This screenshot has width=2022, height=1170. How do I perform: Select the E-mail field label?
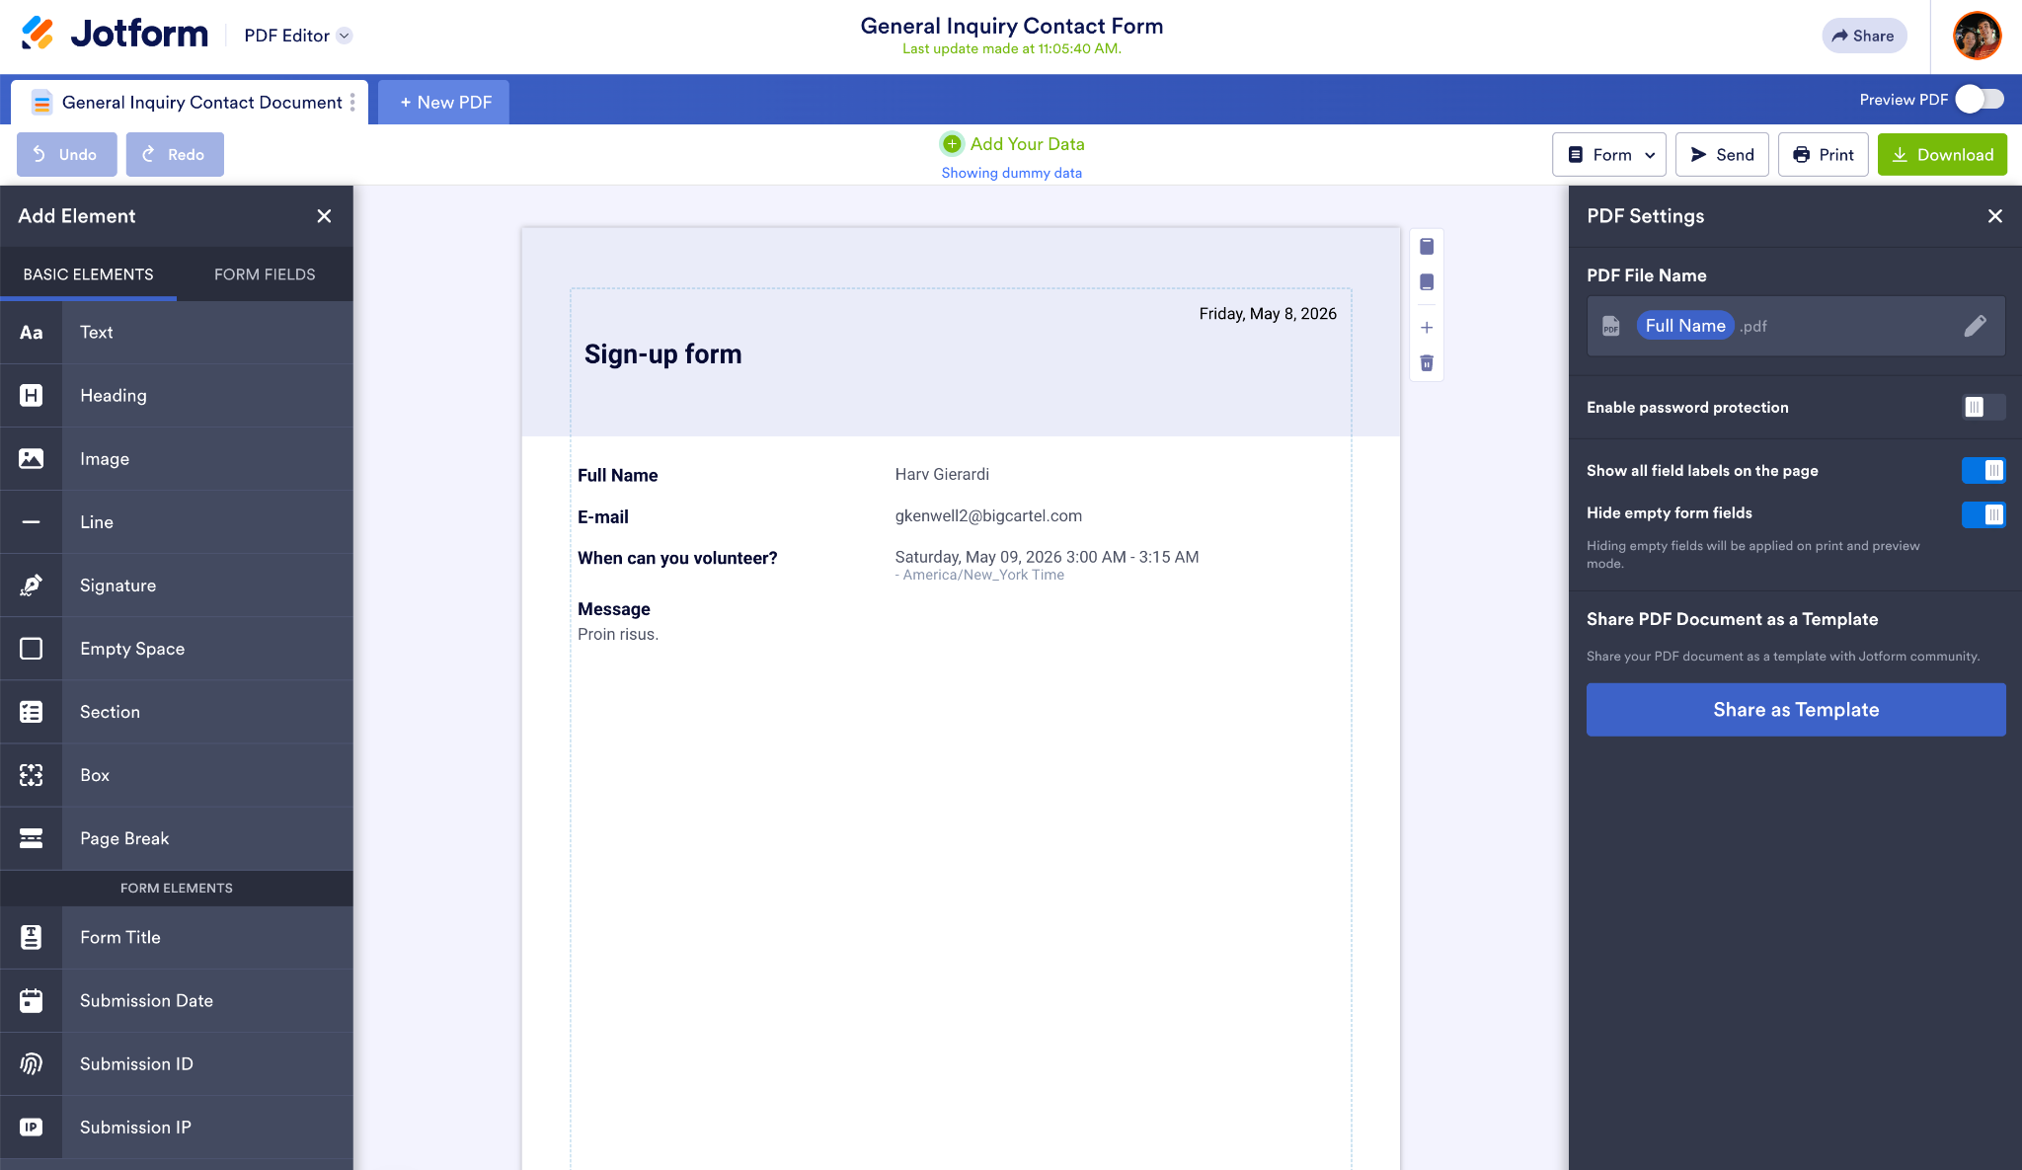pyautogui.click(x=602, y=517)
